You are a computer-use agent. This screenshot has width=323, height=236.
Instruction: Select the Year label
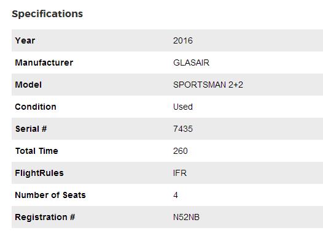click(x=25, y=40)
